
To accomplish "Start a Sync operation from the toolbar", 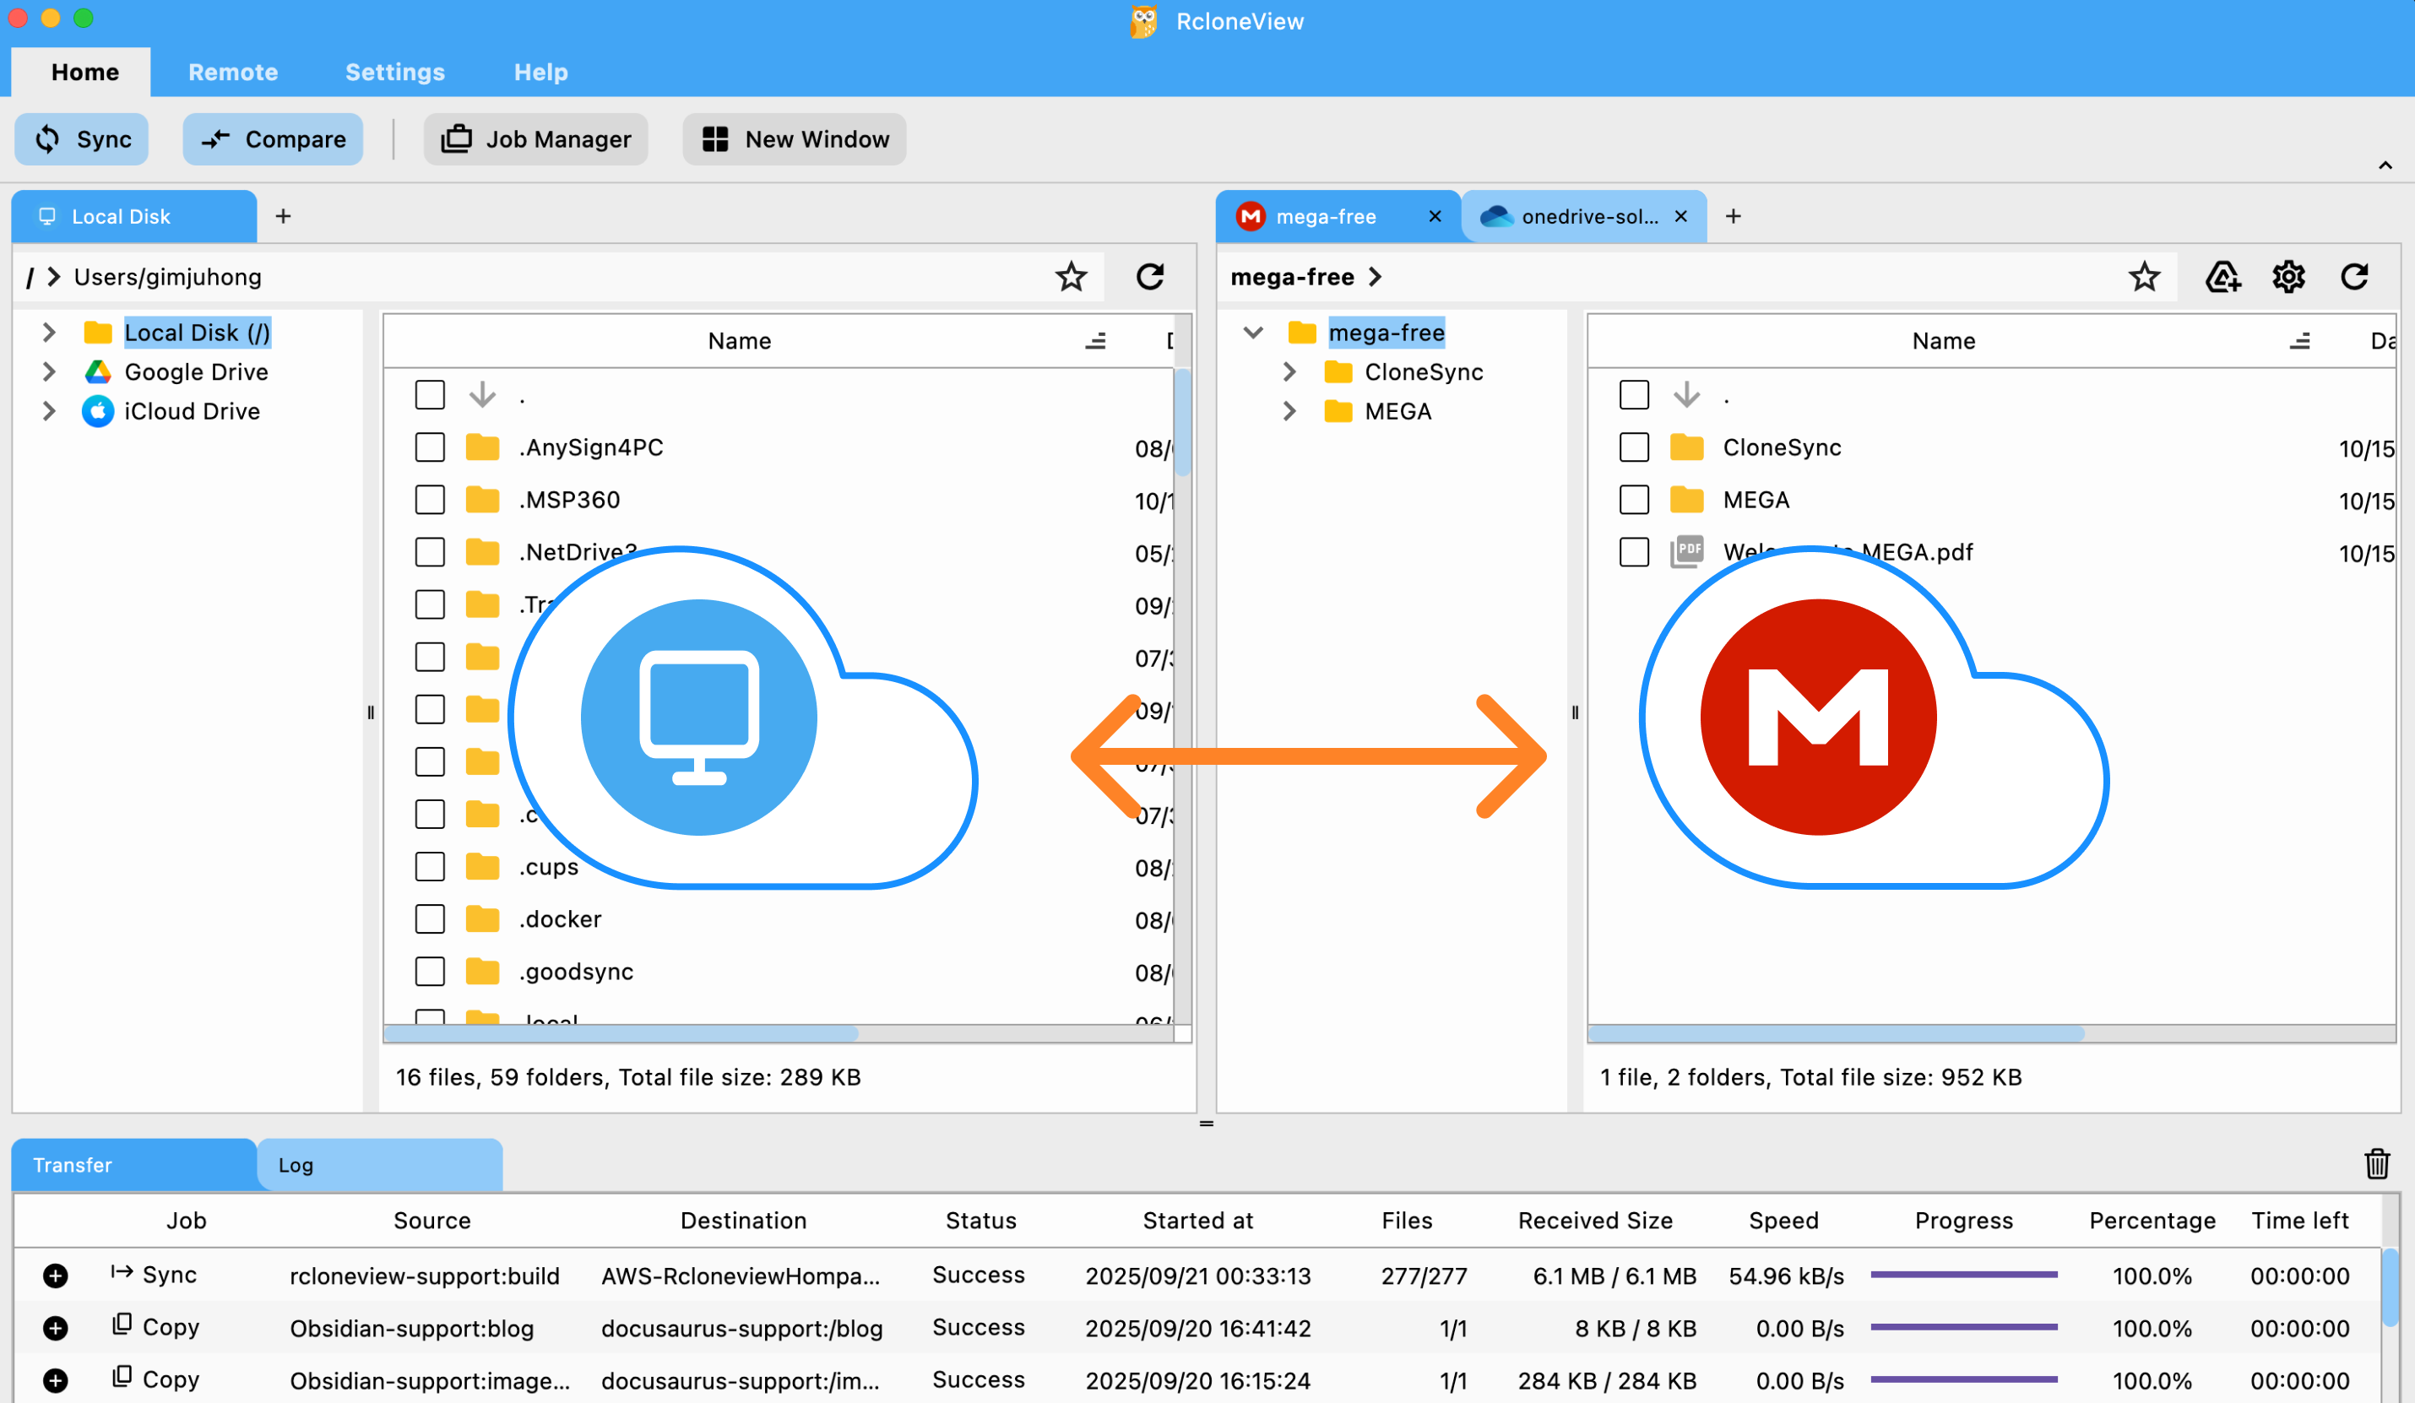I will pos(81,139).
